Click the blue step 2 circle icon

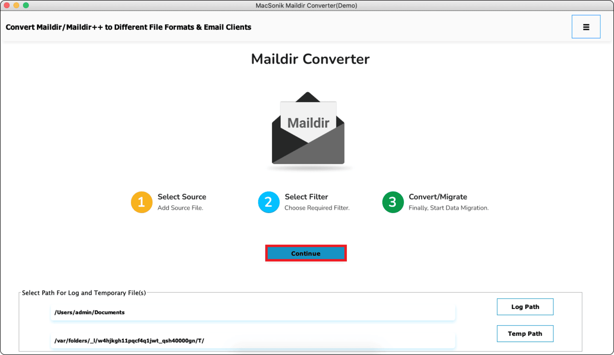269,202
